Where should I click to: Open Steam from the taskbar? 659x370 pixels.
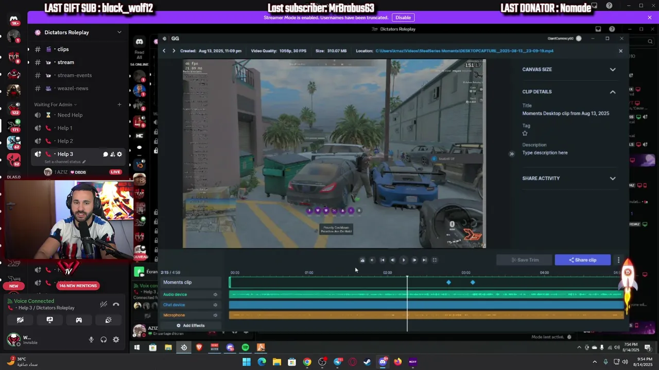coord(367,362)
